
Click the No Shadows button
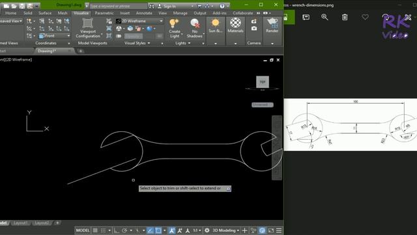tap(195, 28)
